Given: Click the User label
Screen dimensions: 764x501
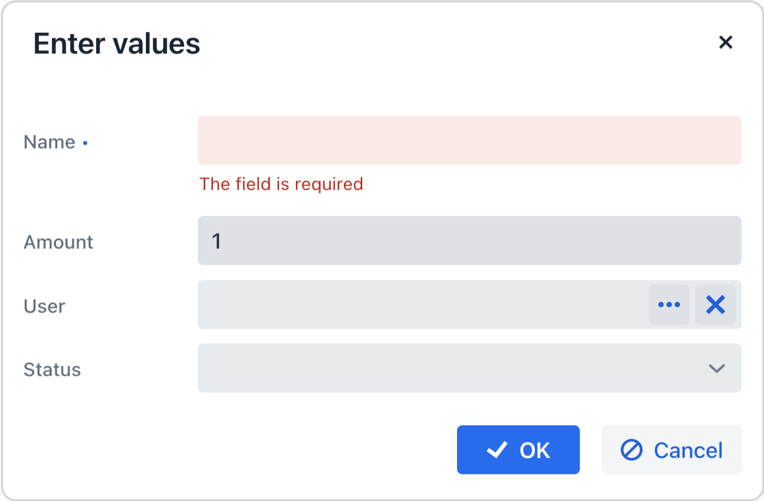Looking at the screenshot, I should pos(44,306).
